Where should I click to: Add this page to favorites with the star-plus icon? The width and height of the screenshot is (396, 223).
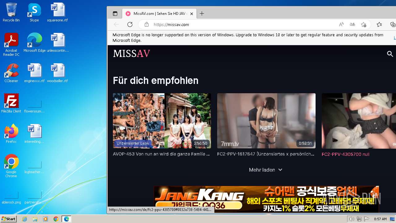(x=364, y=24)
